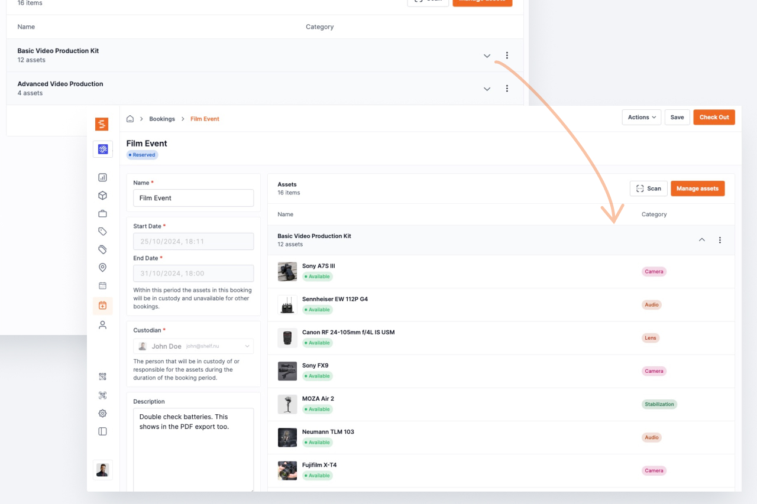Toggle the sidebar collapse panel icon
Viewport: 757px width, 504px height.
pos(102,431)
